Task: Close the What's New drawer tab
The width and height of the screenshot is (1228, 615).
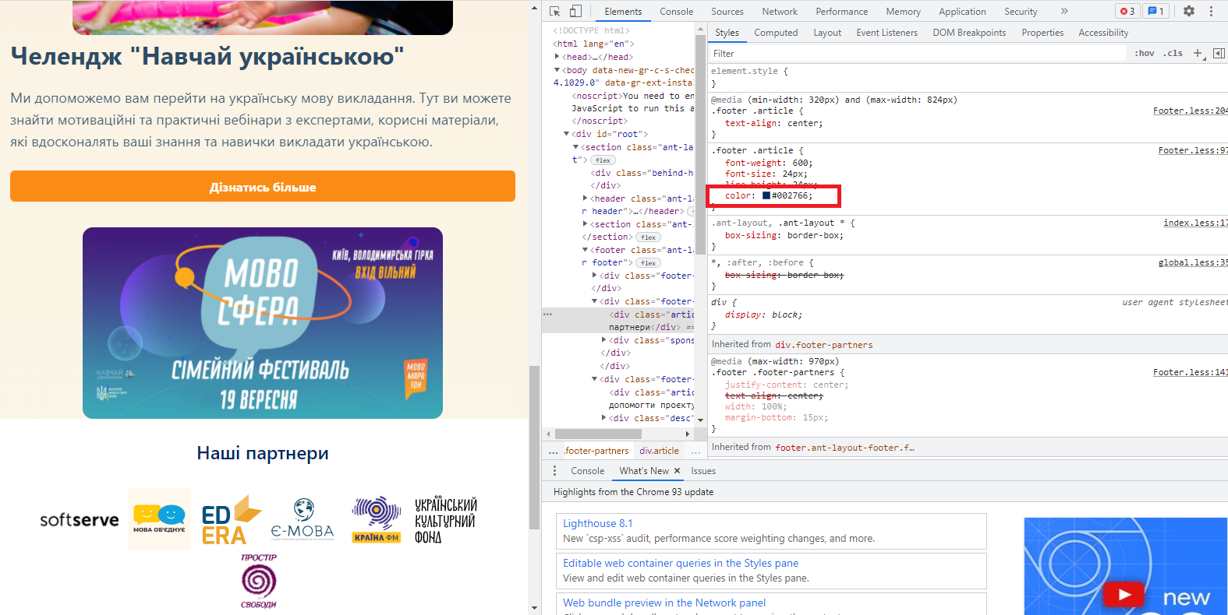Action: [678, 471]
